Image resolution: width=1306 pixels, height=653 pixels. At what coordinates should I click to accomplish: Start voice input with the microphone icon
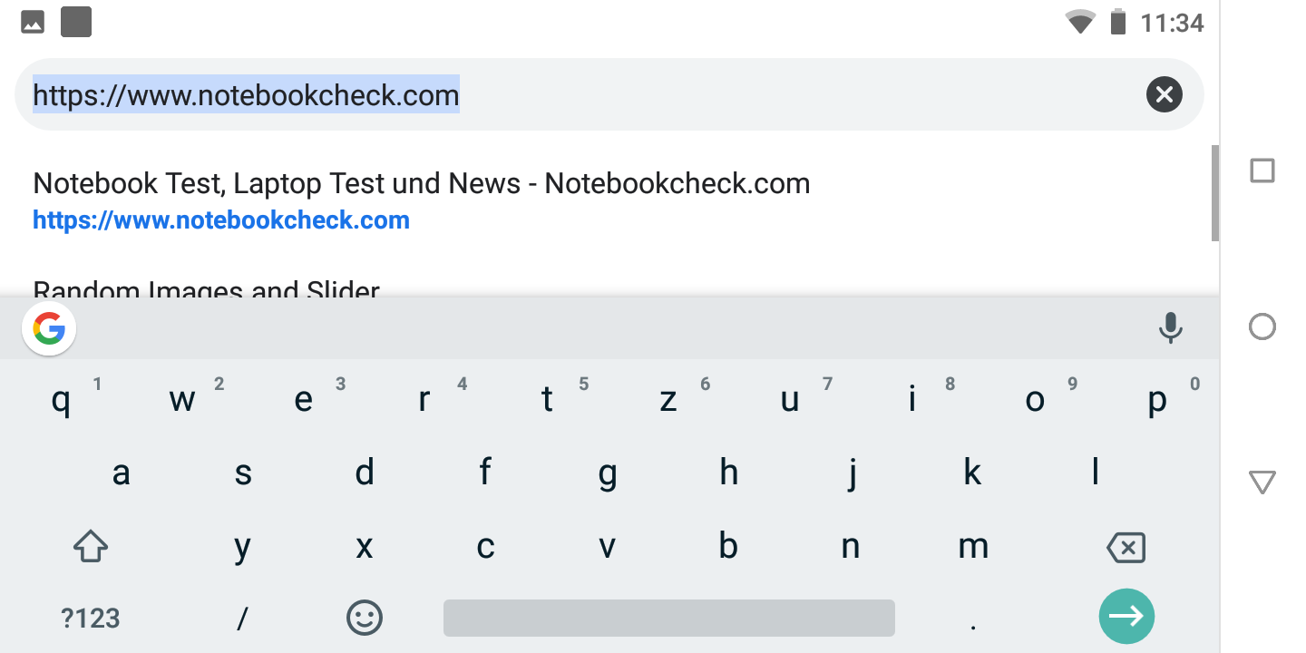[1170, 328]
